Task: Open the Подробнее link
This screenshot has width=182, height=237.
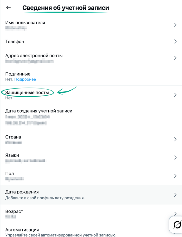Action: point(25,79)
